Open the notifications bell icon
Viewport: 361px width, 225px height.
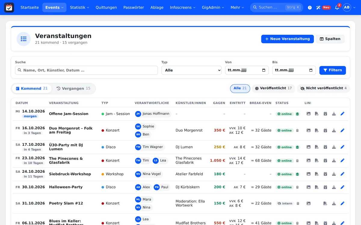337,7
